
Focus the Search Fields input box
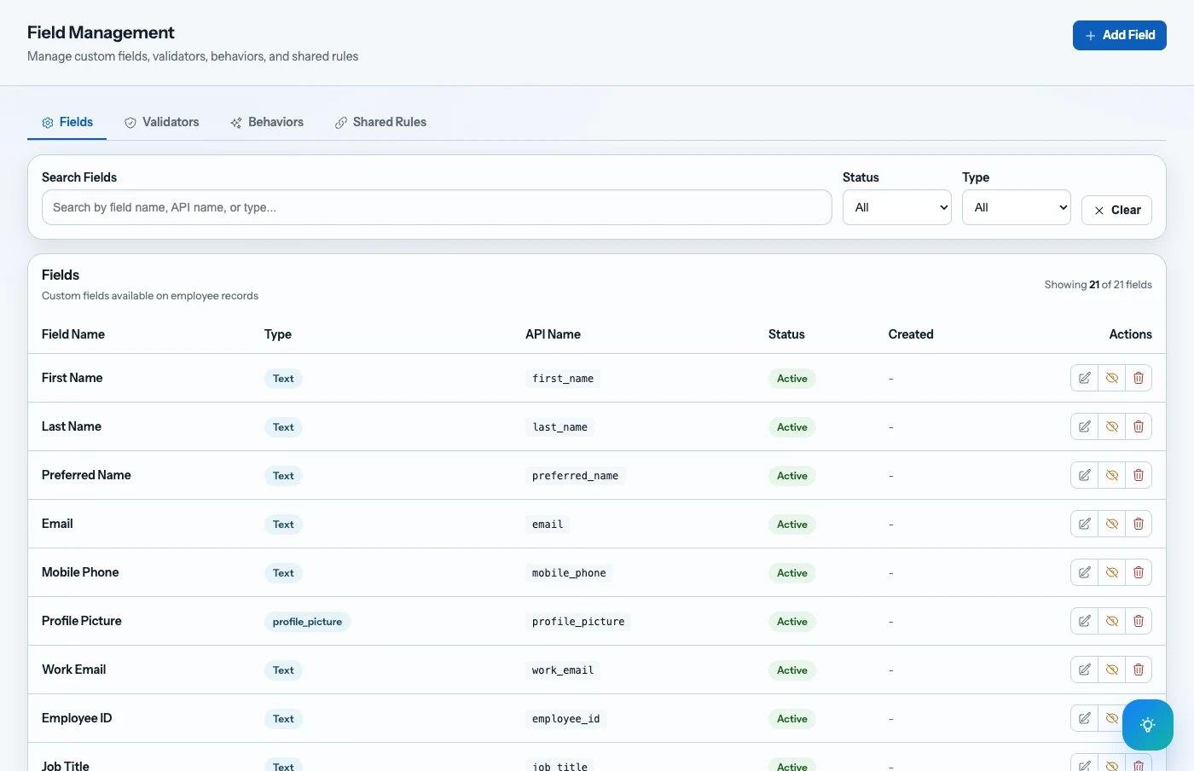[x=437, y=207]
